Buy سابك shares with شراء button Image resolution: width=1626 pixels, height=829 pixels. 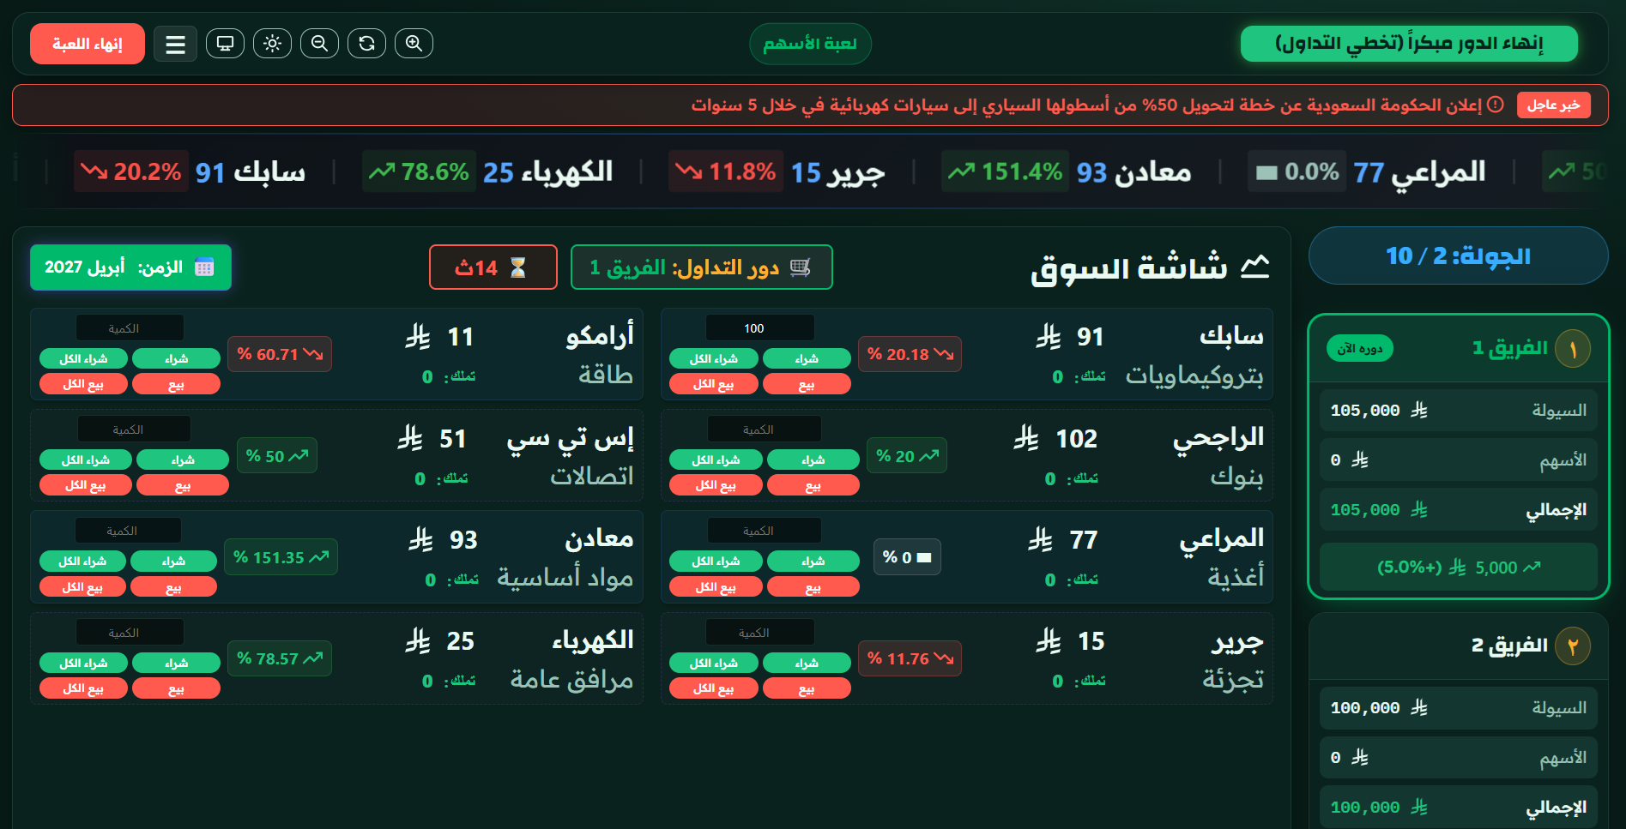point(806,358)
